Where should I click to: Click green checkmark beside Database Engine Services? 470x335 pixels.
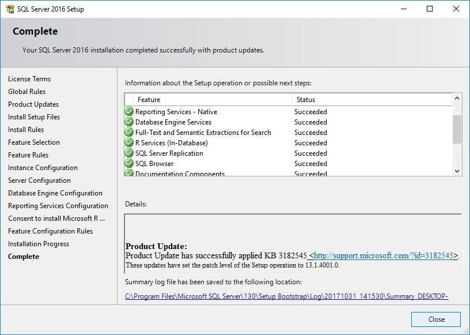pyautogui.click(x=129, y=122)
